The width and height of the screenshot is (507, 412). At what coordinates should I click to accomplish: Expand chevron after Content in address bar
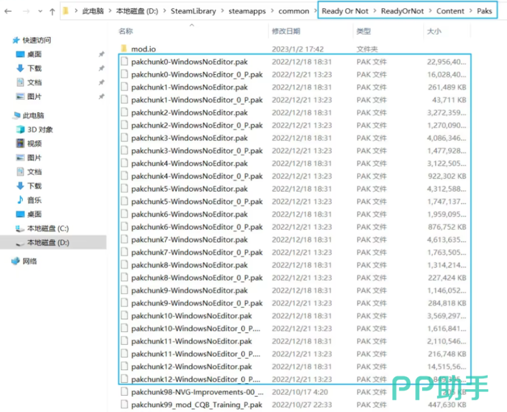[471, 11]
